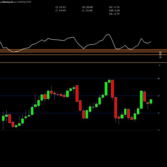Click the last green candle on the chart
The image size is (167, 167).
click(x=151, y=102)
